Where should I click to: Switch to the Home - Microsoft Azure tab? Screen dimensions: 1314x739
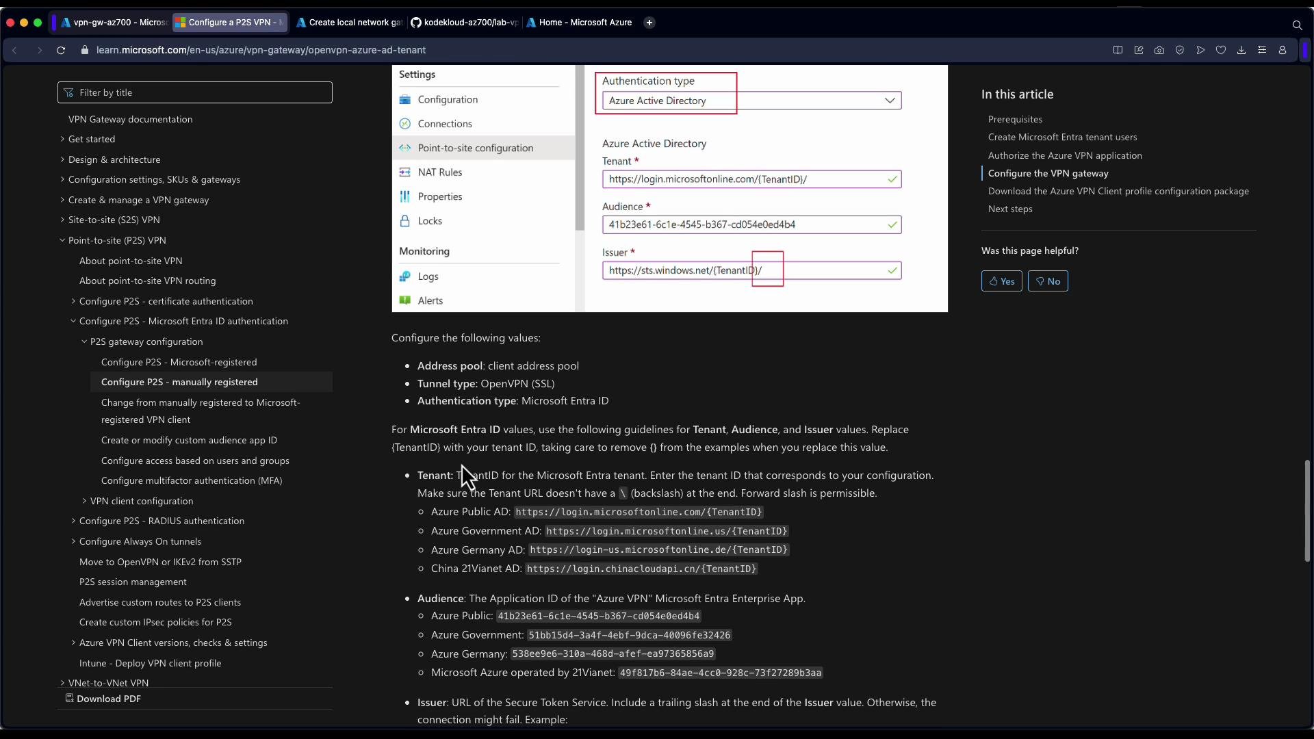point(580,23)
